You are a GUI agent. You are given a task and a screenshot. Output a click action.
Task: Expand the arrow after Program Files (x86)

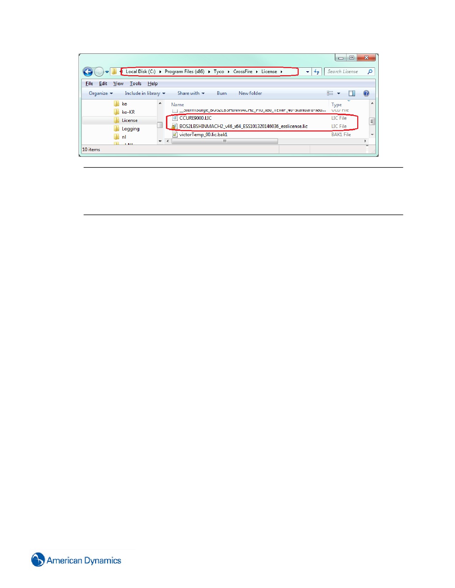point(209,72)
